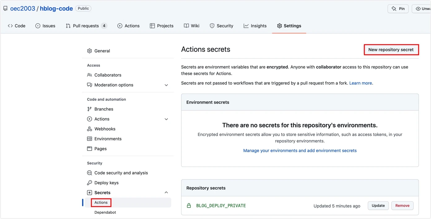Screen dimensions: 431x219
Task: Click the lock icon beside BLOG_DEPLOY_PRIVATE
Action: click(x=189, y=205)
